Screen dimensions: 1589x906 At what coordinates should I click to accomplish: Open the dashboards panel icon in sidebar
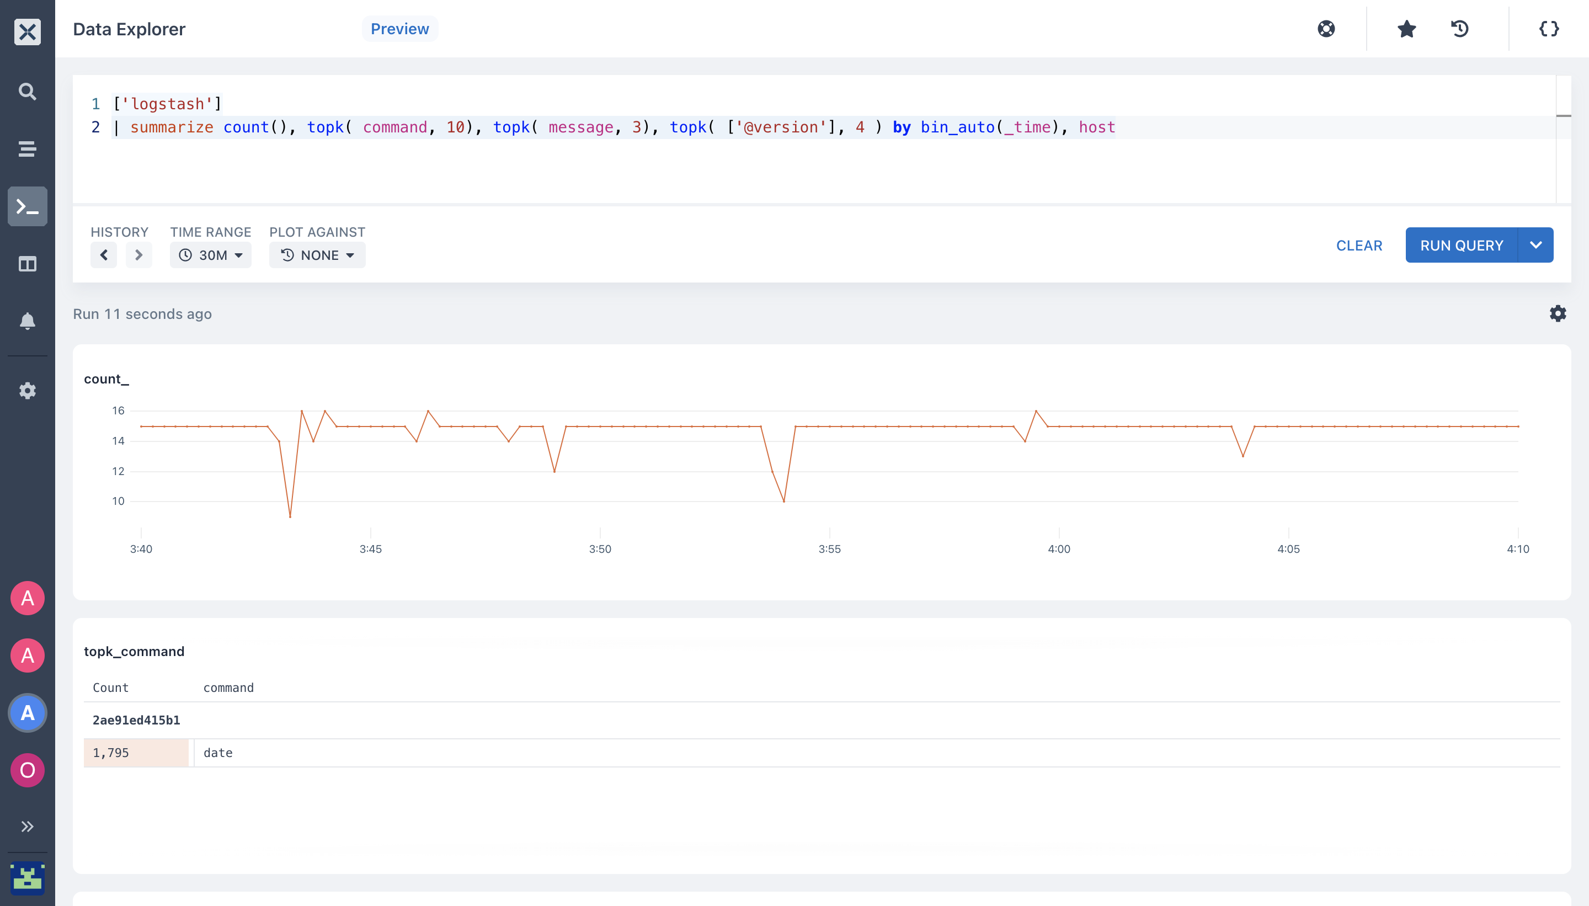point(28,264)
